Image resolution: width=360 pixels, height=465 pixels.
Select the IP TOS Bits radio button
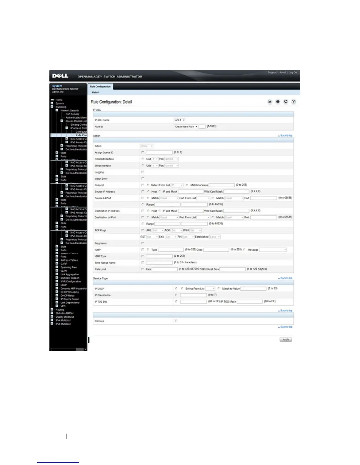(176, 301)
